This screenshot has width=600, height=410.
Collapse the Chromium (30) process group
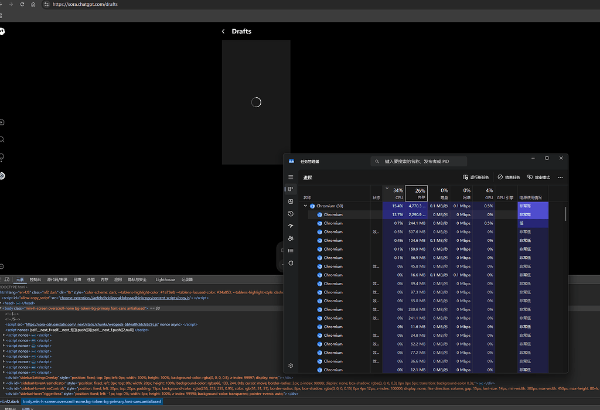click(x=305, y=206)
